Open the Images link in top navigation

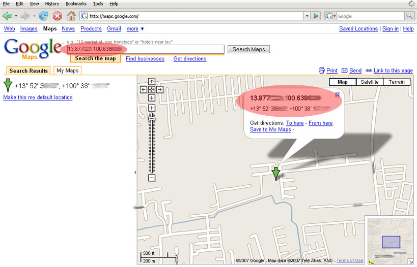tap(29, 28)
